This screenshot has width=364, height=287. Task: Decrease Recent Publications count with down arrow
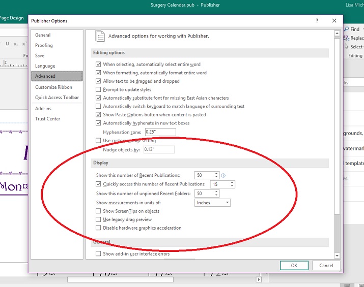pos(216,177)
